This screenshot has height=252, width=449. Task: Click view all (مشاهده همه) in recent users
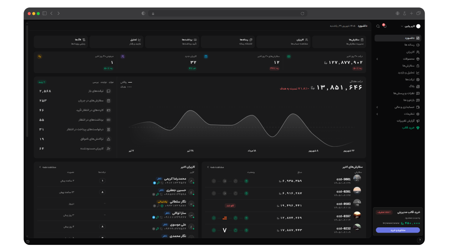coord(48,167)
